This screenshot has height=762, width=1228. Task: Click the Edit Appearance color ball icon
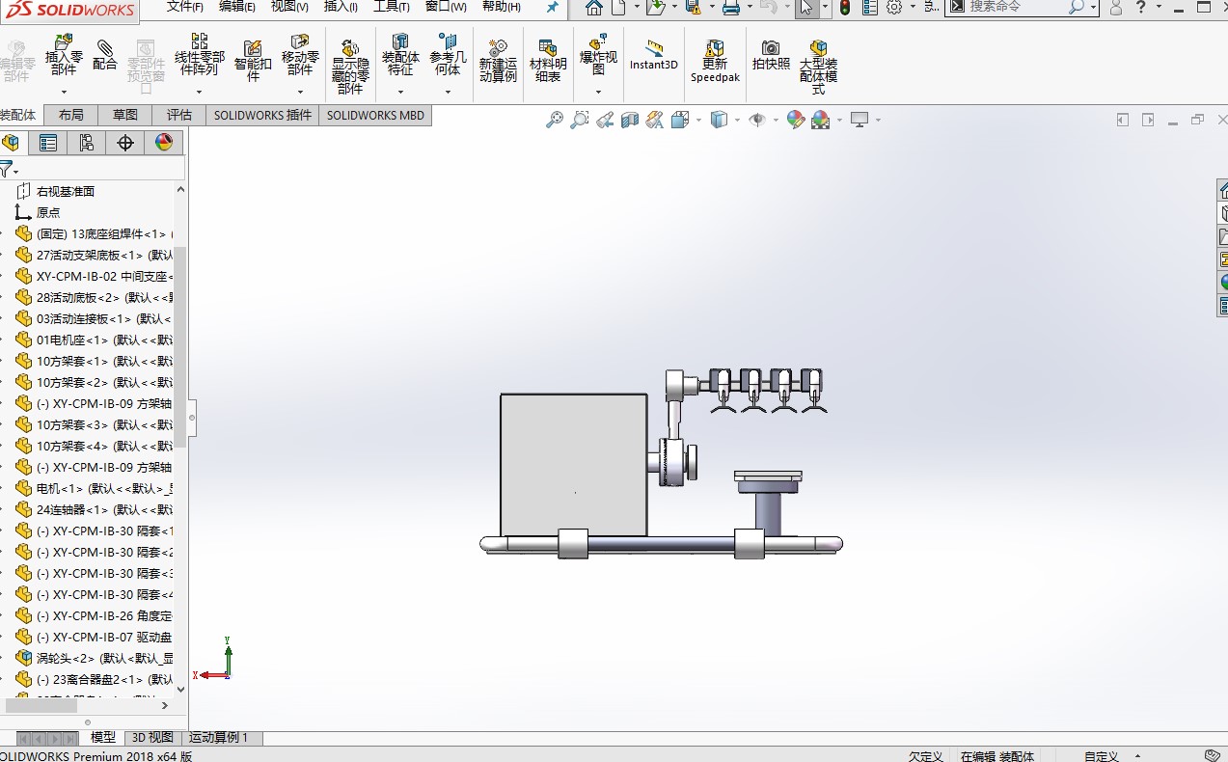pyautogui.click(x=795, y=120)
